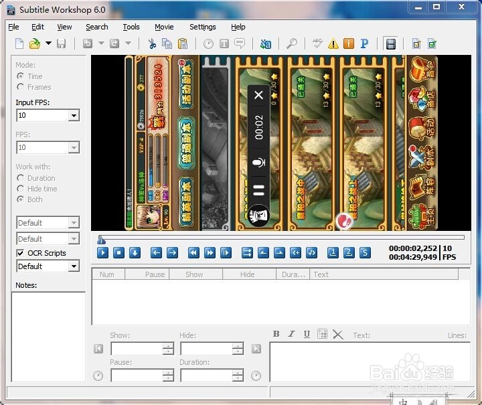
Task: Click the text T toolbar icon
Action: [x=224, y=44]
